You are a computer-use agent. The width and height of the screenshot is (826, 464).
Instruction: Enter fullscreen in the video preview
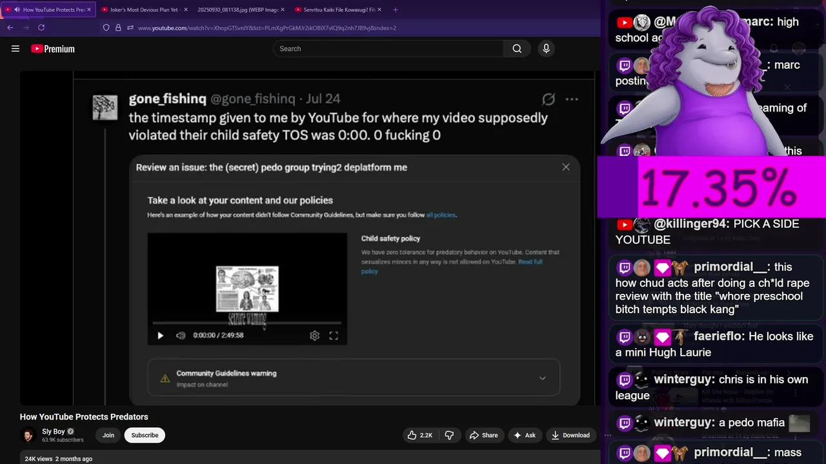point(334,335)
